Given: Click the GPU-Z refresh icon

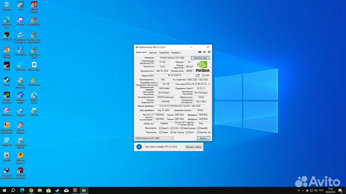Looking at the screenshot, I should pos(204,52).
